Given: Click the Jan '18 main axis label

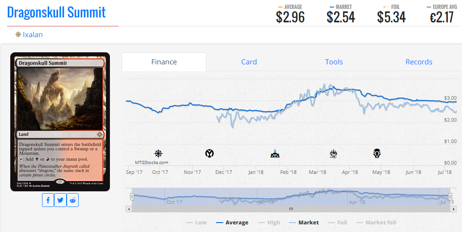Looking at the screenshot, I should click(x=256, y=172).
